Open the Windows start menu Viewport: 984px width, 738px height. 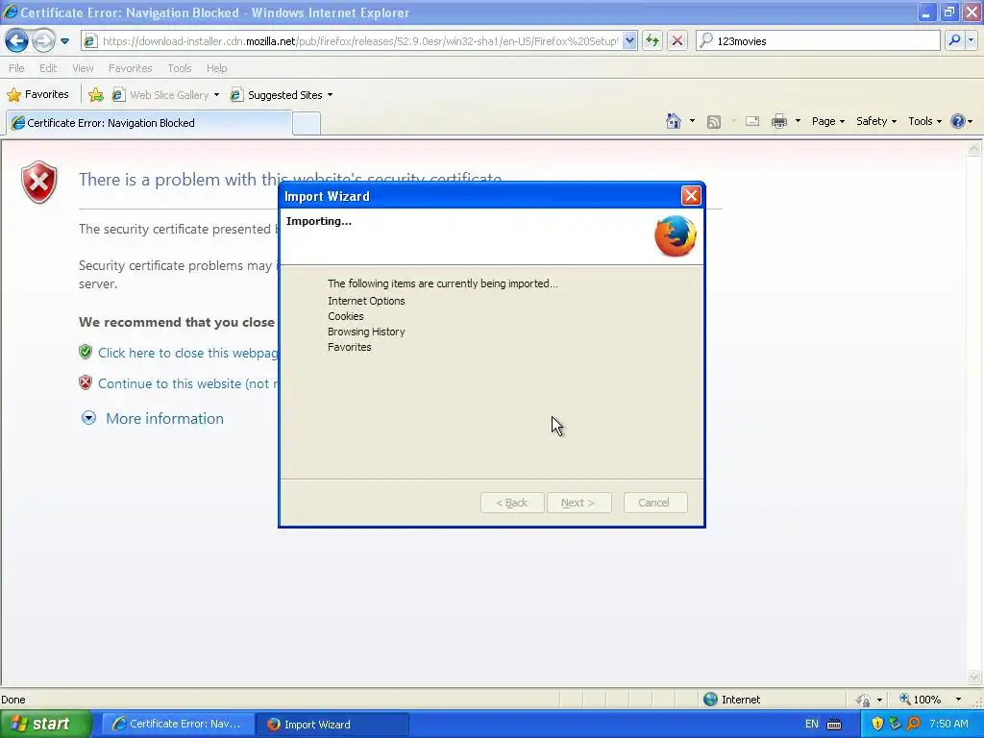pyautogui.click(x=44, y=725)
